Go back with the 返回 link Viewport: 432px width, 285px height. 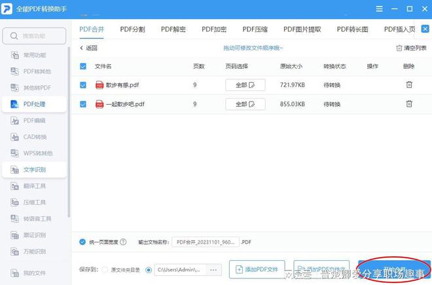point(88,48)
